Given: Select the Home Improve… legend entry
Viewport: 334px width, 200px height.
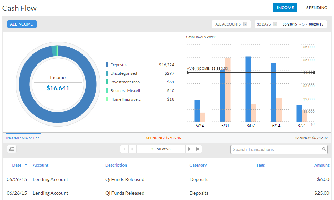Looking at the screenshot, I should 140,99.
